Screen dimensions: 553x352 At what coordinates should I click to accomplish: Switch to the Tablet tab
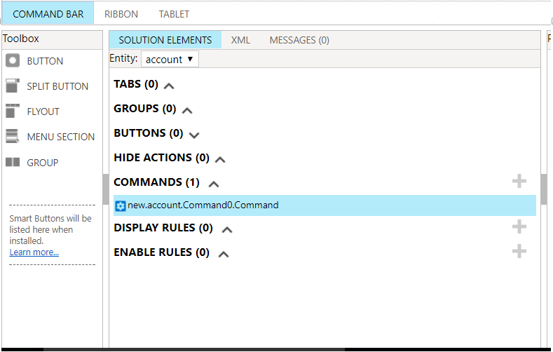(x=174, y=14)
